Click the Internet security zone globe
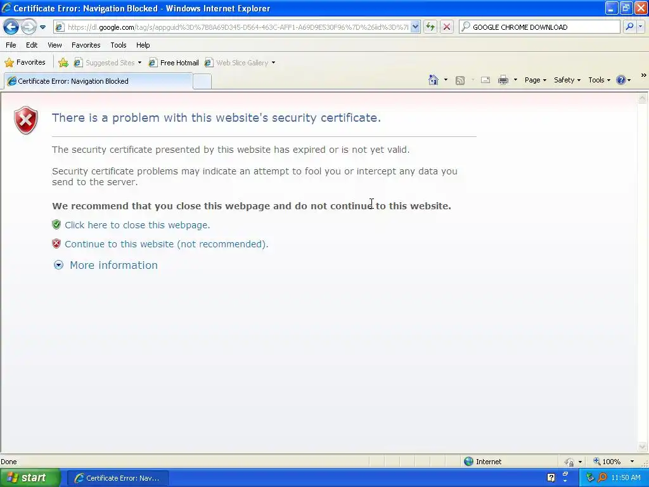Screen dimensions: 649x487 tap(468, 462)
